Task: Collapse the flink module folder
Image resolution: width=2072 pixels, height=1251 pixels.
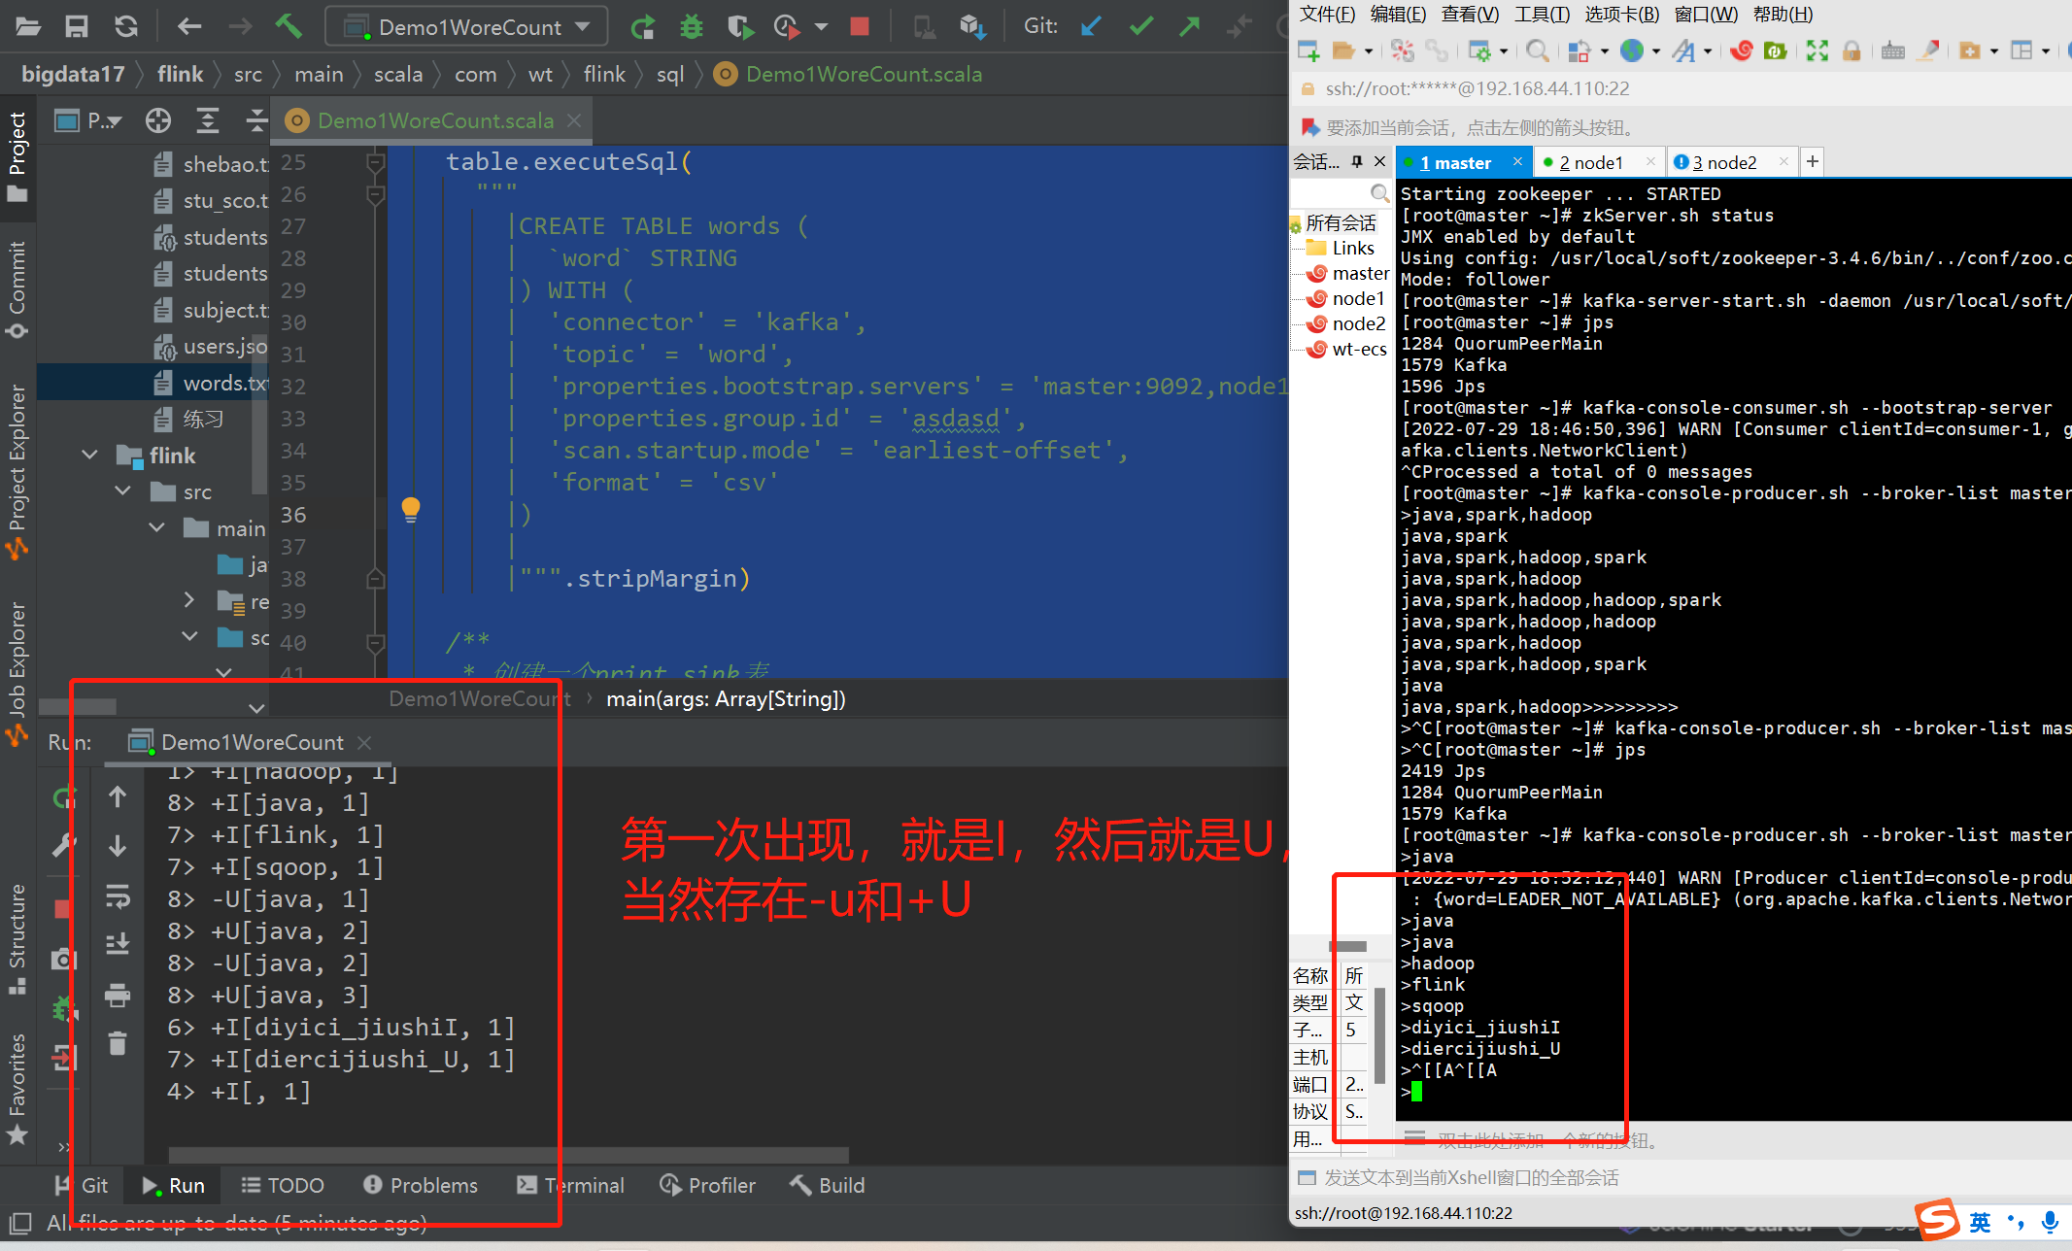Action: 90,455
